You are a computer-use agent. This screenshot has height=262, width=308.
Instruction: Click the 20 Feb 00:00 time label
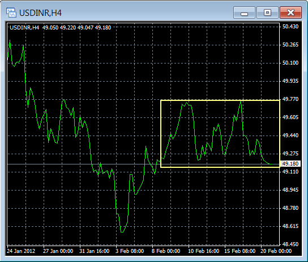(276, 251)
